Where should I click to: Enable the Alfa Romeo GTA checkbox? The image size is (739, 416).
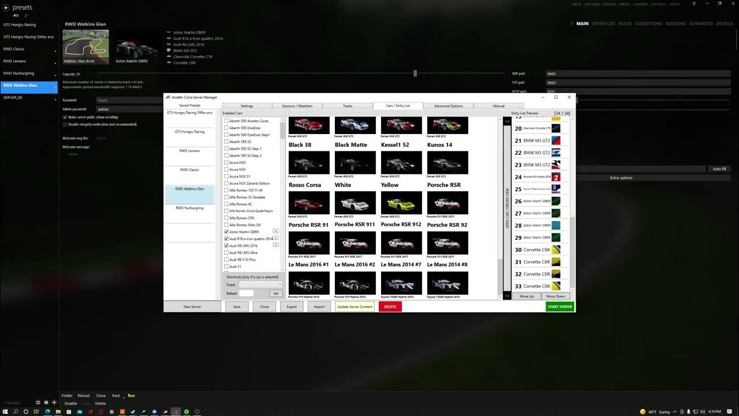[226, 218]
